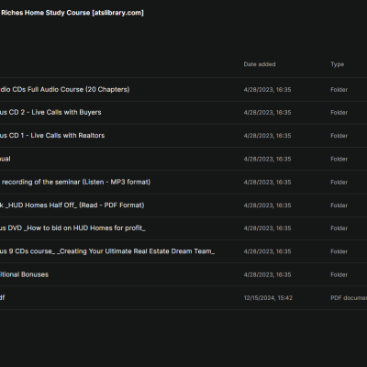367x367 pixels.
Task: Open the file name ending in "df"
Action: pyautogui.click(x=3, y=297)
